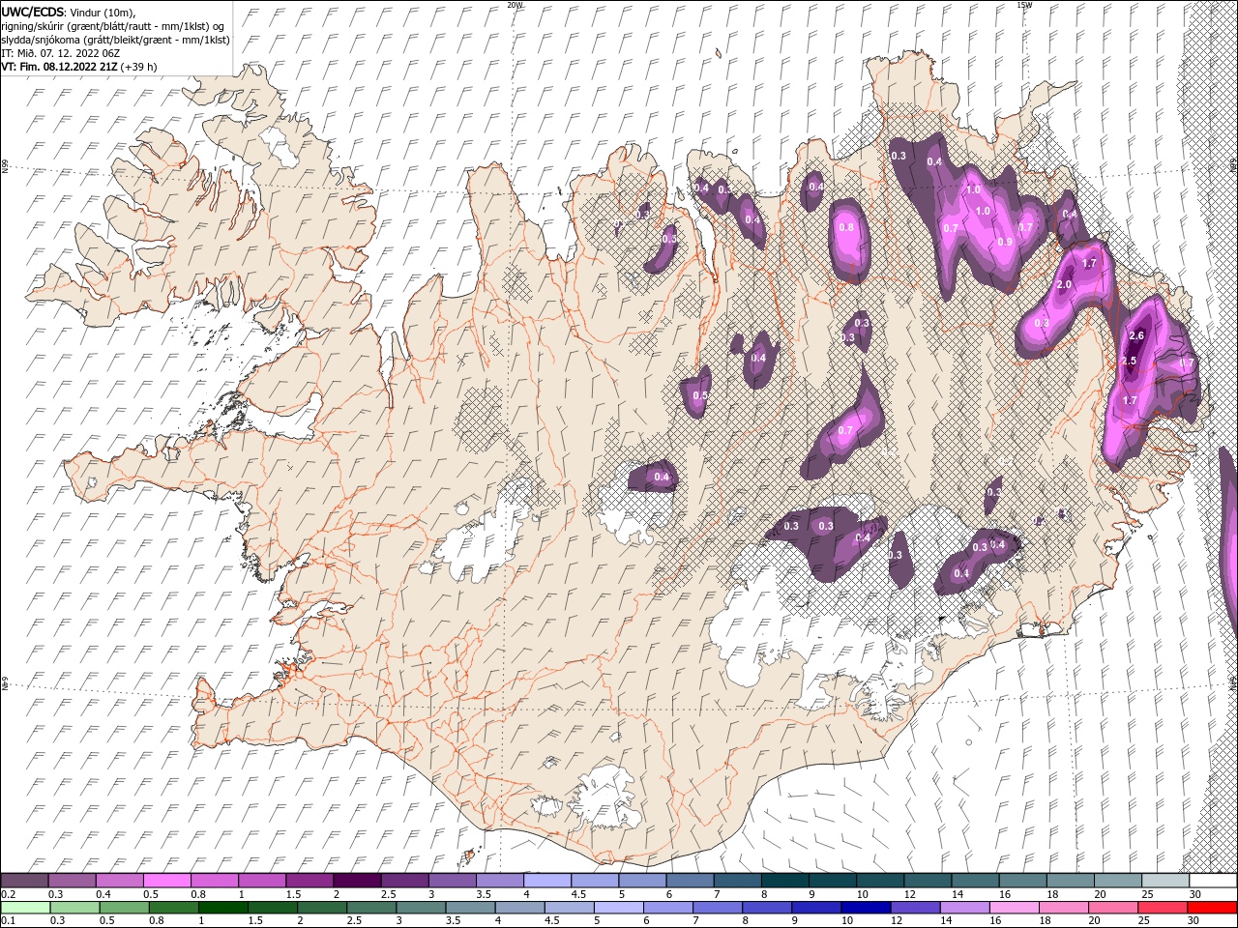Viewport: 1238px width, 928px height.
Task: Select bright pink upper swatch between 0.5 and 0.8
Action: pos(167,881)
